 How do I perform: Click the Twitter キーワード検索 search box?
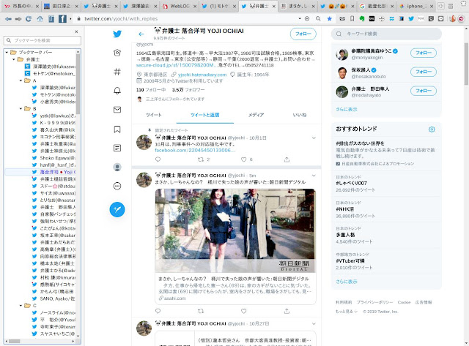(386, 34)
